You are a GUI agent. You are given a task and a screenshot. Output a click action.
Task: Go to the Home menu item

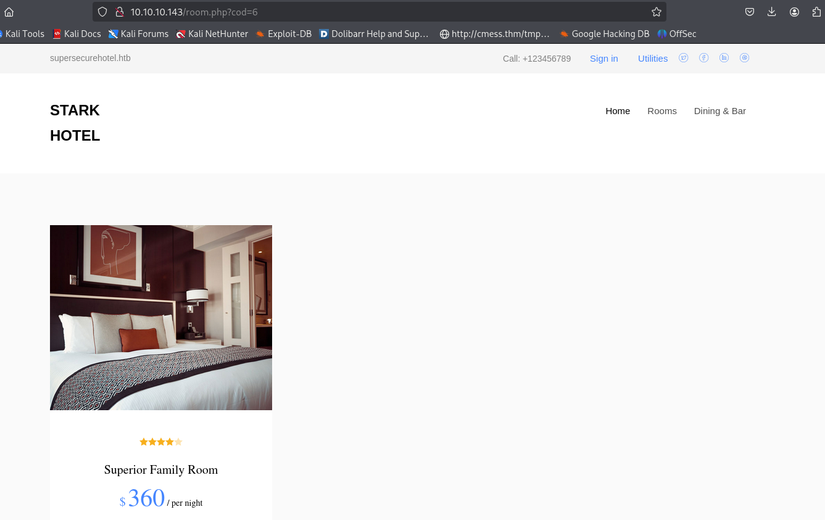click(x=618, y=111)
